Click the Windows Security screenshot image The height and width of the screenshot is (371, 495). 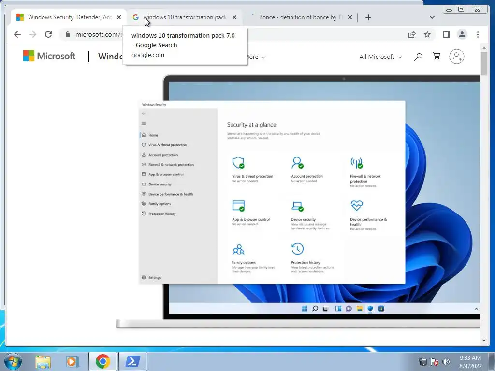point(272,192)
